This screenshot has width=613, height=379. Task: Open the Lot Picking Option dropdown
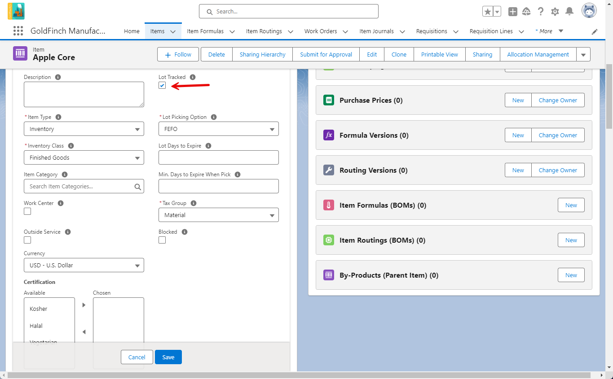tap(219, 129)
